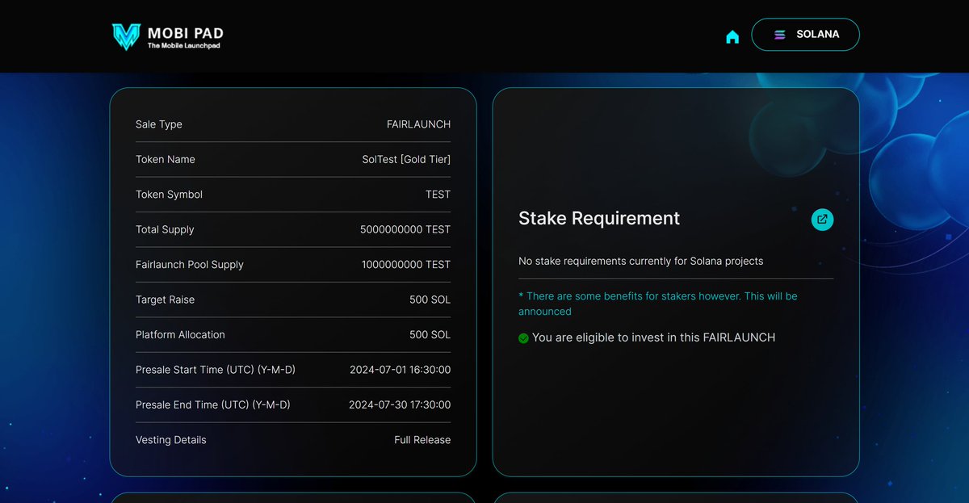This screenshot has height=503, width=969.
Task: Go to the home page icon
Action: tap(732, 36)
